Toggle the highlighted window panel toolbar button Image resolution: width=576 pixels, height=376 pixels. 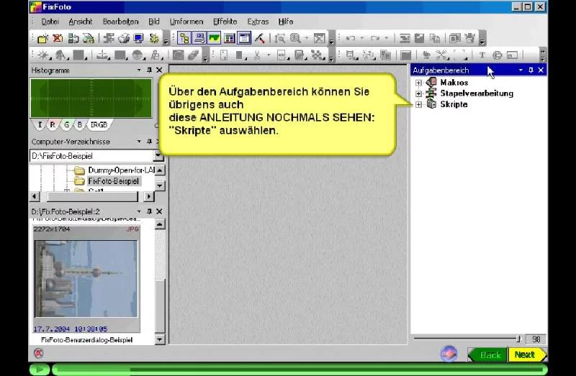coord(244,38)
